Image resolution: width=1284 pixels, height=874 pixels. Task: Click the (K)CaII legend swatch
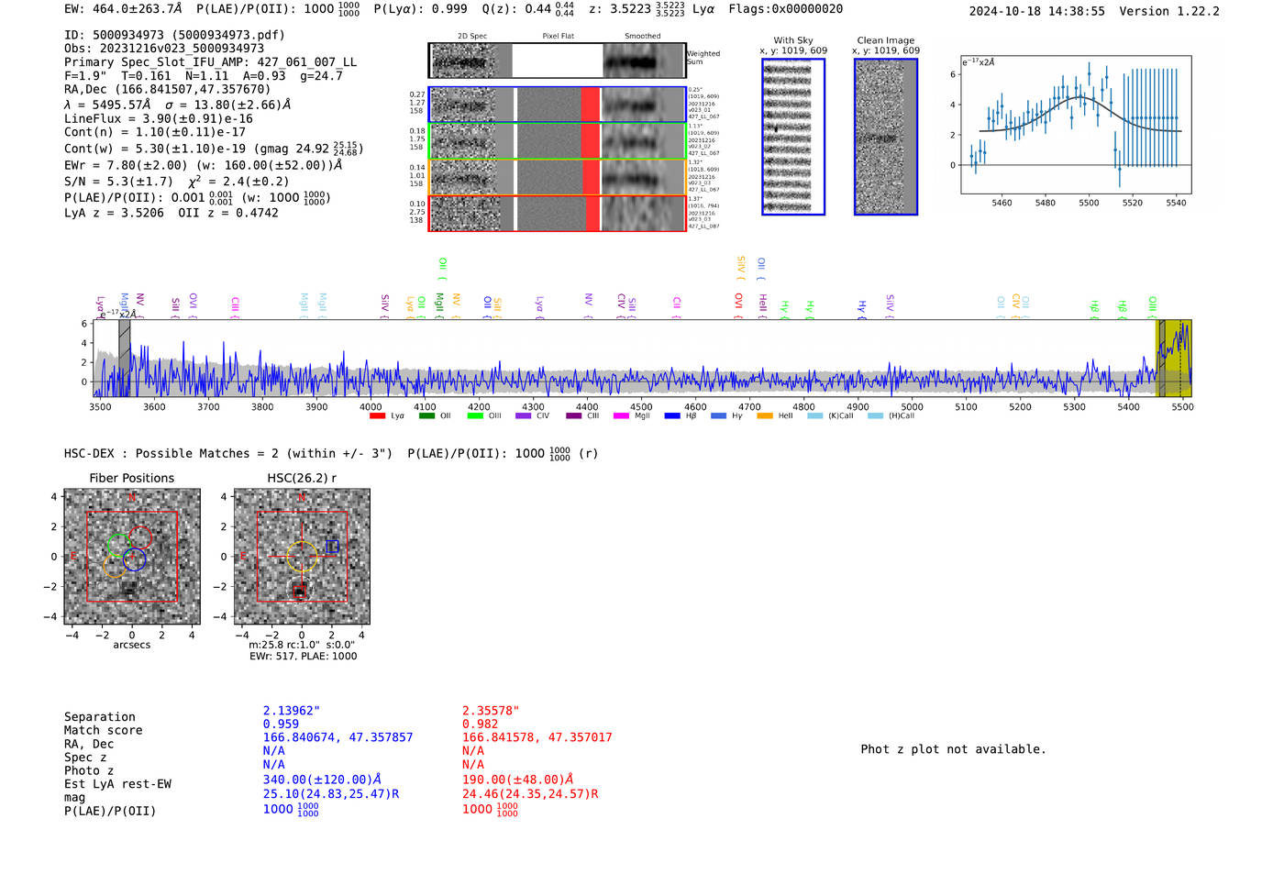[x=815, y=416]
